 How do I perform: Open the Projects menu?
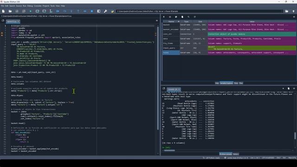46,6
